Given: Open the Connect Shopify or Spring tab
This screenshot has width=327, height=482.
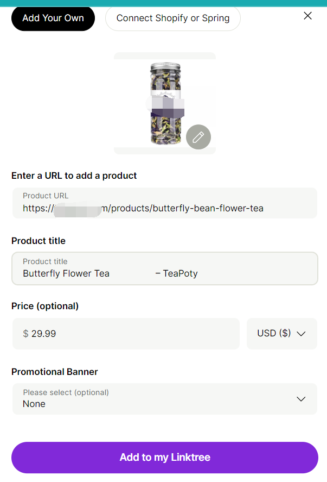Looking at the screenshot, I should 172,18.
